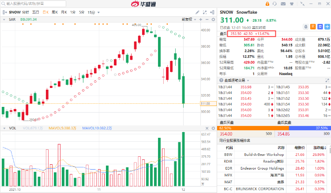This screenshot has width=331, height=193.
Task: Zoom out chart with minus icon
Action: coord(207,19)
